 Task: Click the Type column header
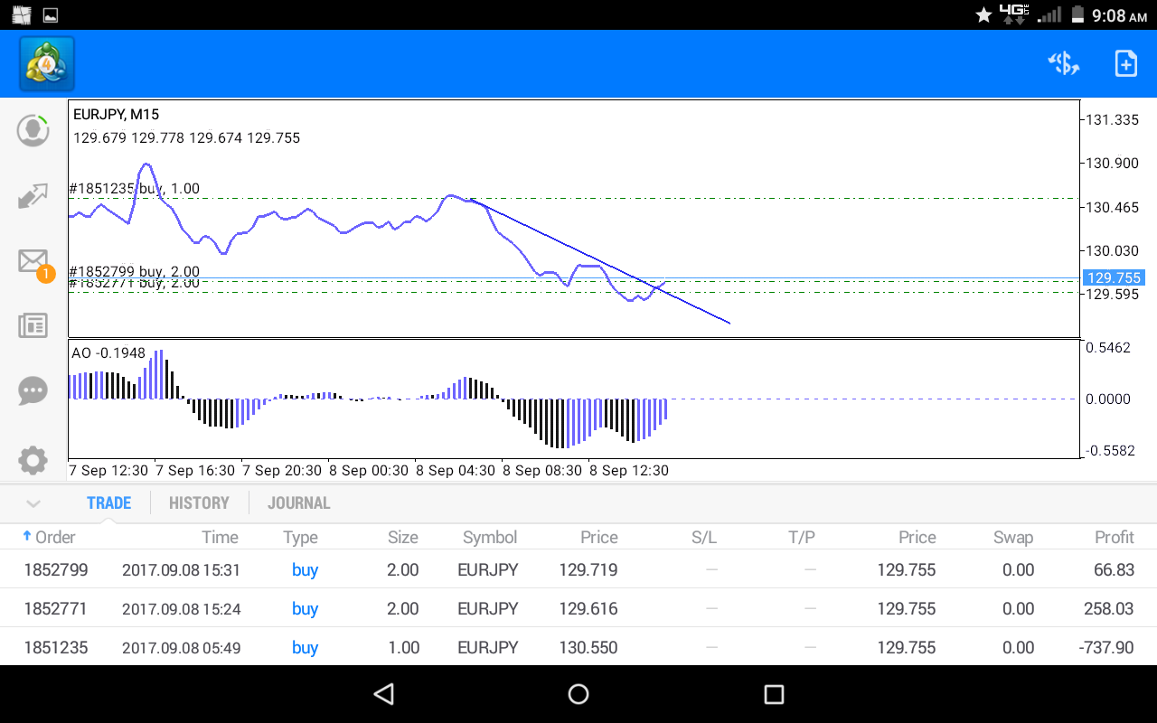[300, 537]
